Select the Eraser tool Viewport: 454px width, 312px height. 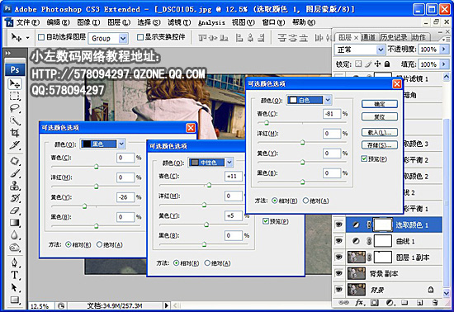pyautogui.click(x=15, y=210)
